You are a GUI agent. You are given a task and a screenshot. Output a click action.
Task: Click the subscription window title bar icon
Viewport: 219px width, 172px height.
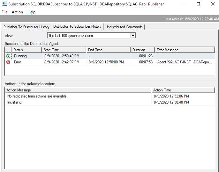(4, 4)
